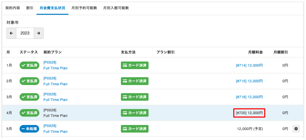306x140 pixels.
Task: Click invoice #720 in April row
Action: [249, 113]
